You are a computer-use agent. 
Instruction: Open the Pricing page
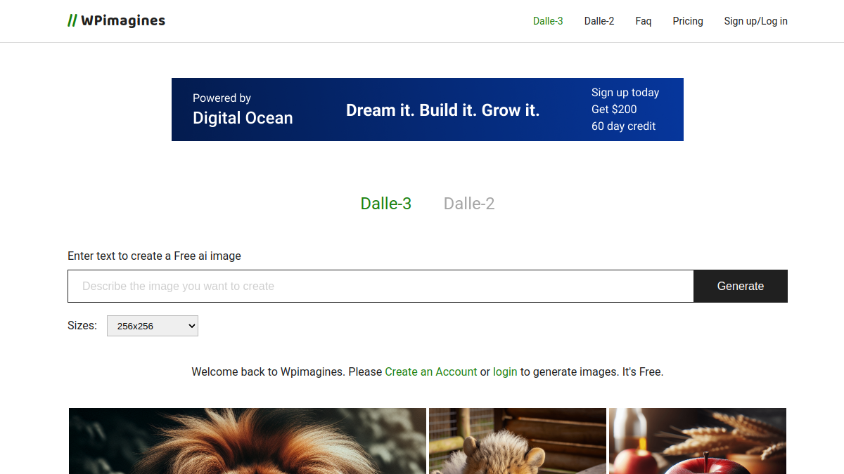coord(688,21)
